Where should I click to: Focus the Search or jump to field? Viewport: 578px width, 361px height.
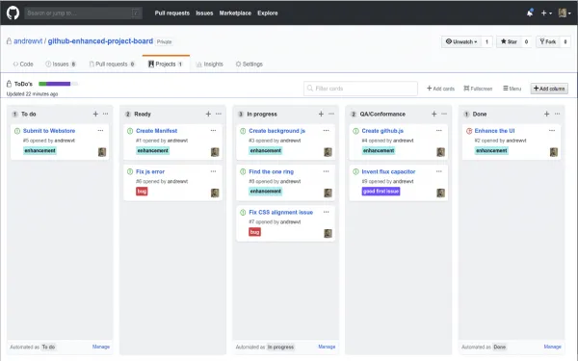(83, 13)
